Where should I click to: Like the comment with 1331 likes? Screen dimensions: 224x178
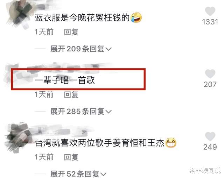click(210, 11)
